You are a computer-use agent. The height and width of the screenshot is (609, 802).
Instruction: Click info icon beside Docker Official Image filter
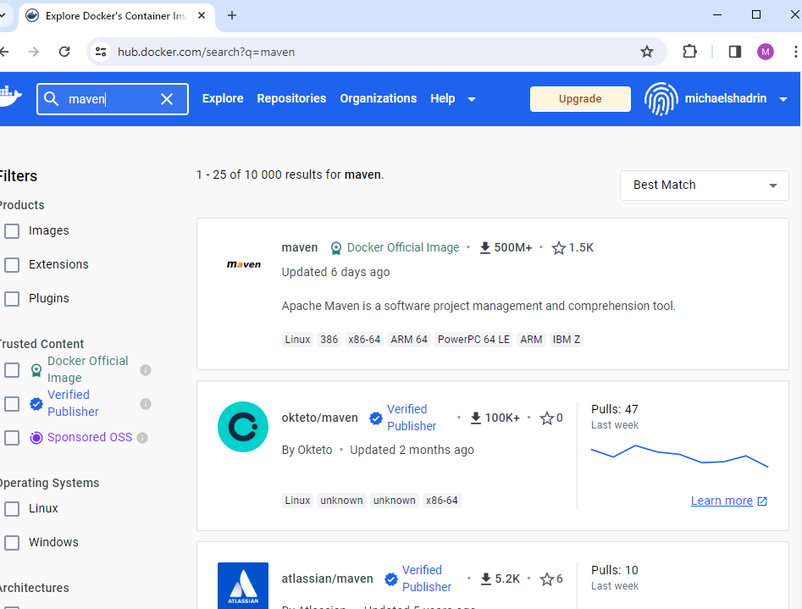point(146,370)
